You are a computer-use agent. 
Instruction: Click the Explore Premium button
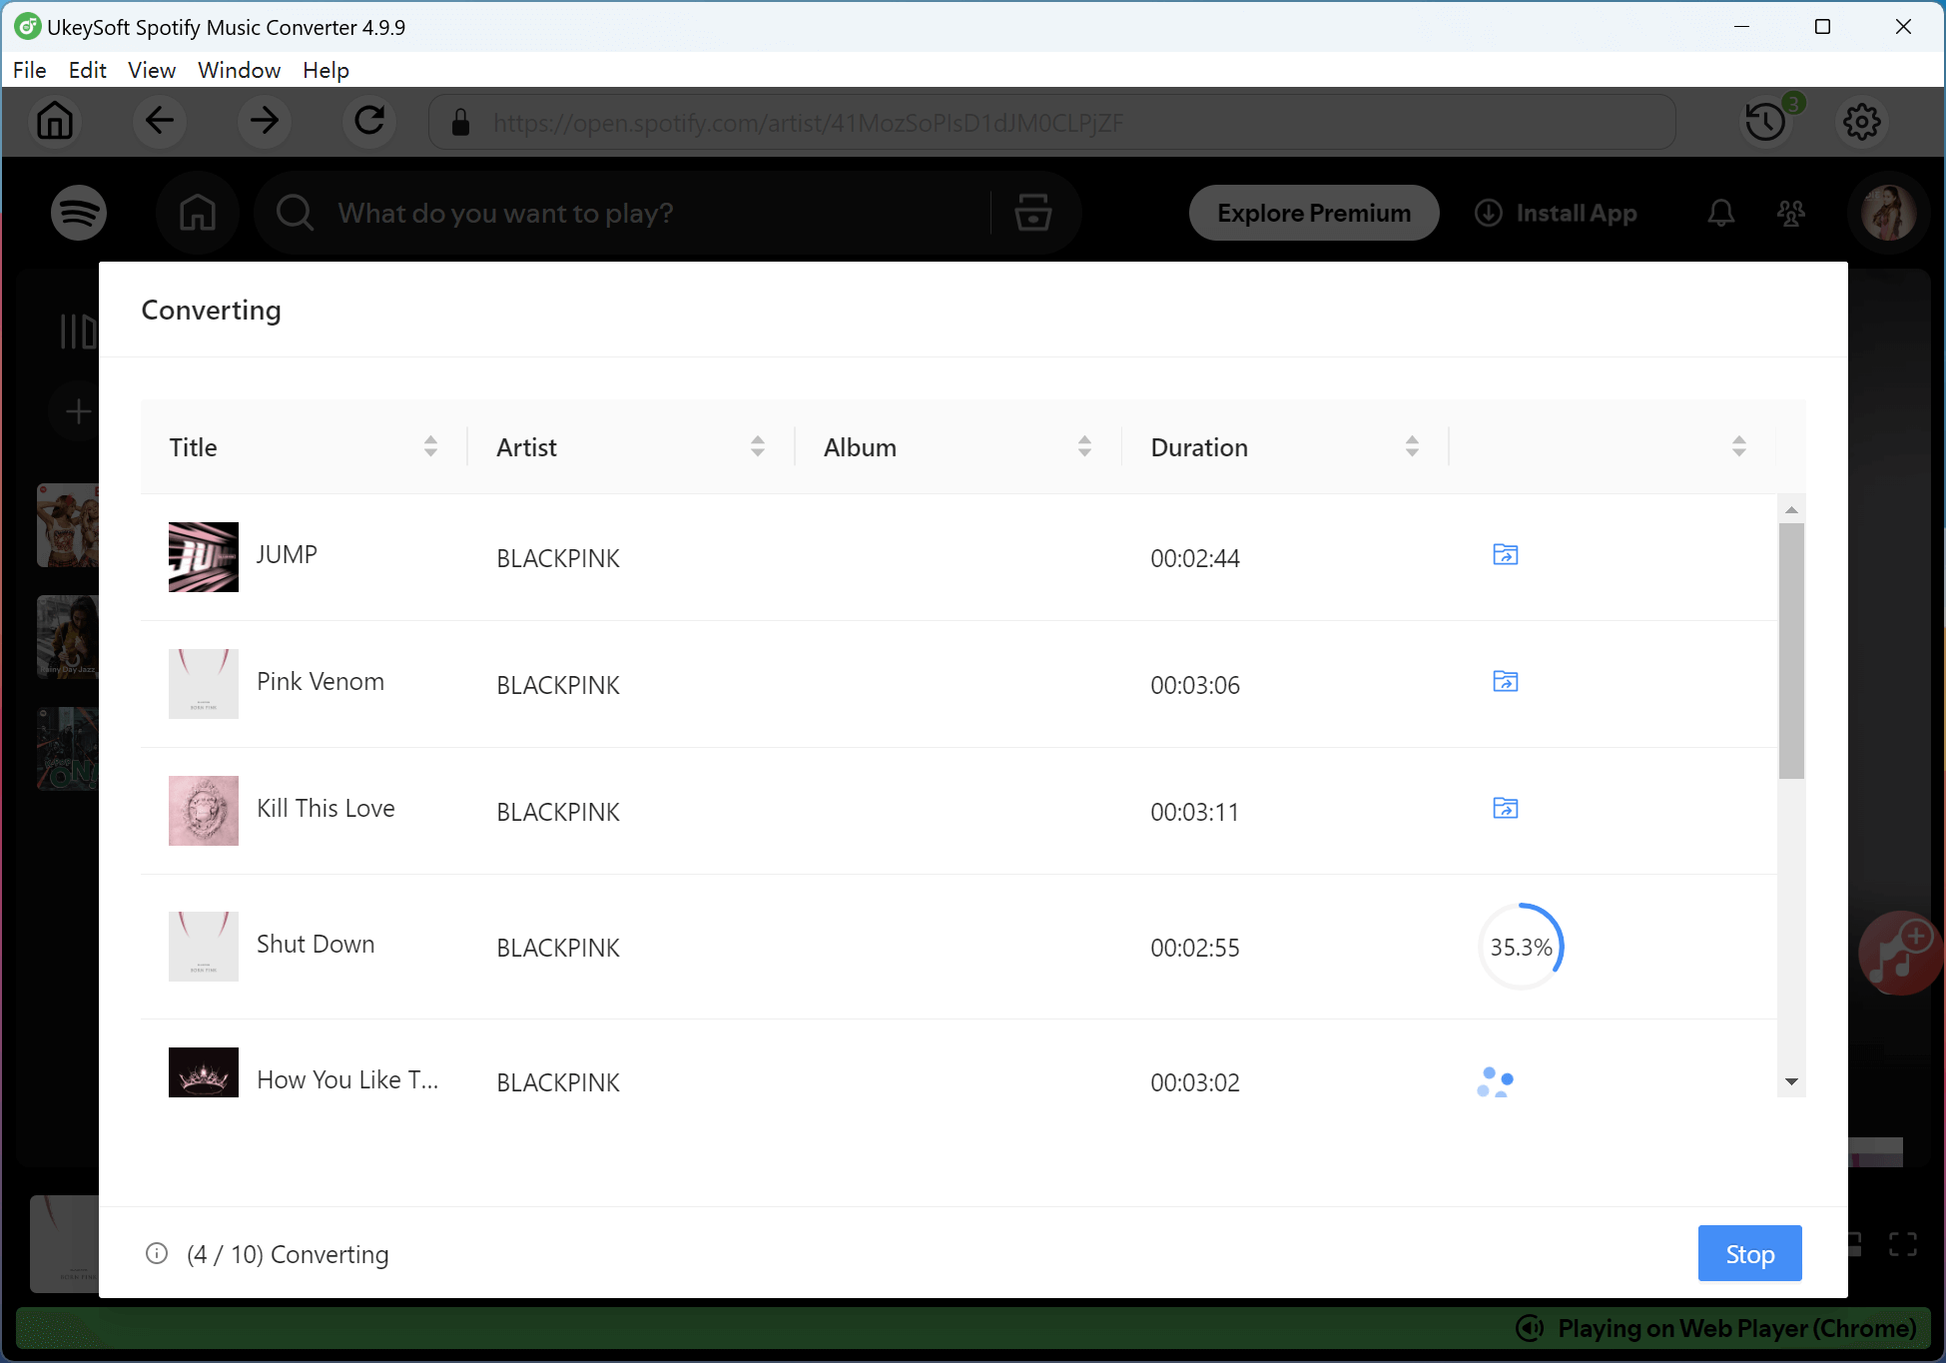click(x=1313, y=212)
